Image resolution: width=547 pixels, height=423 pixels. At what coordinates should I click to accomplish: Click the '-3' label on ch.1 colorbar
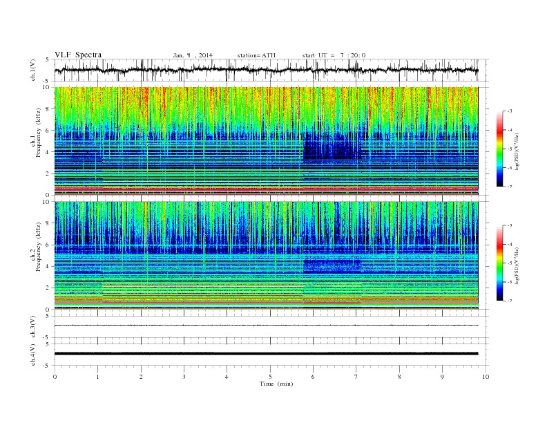509,111
